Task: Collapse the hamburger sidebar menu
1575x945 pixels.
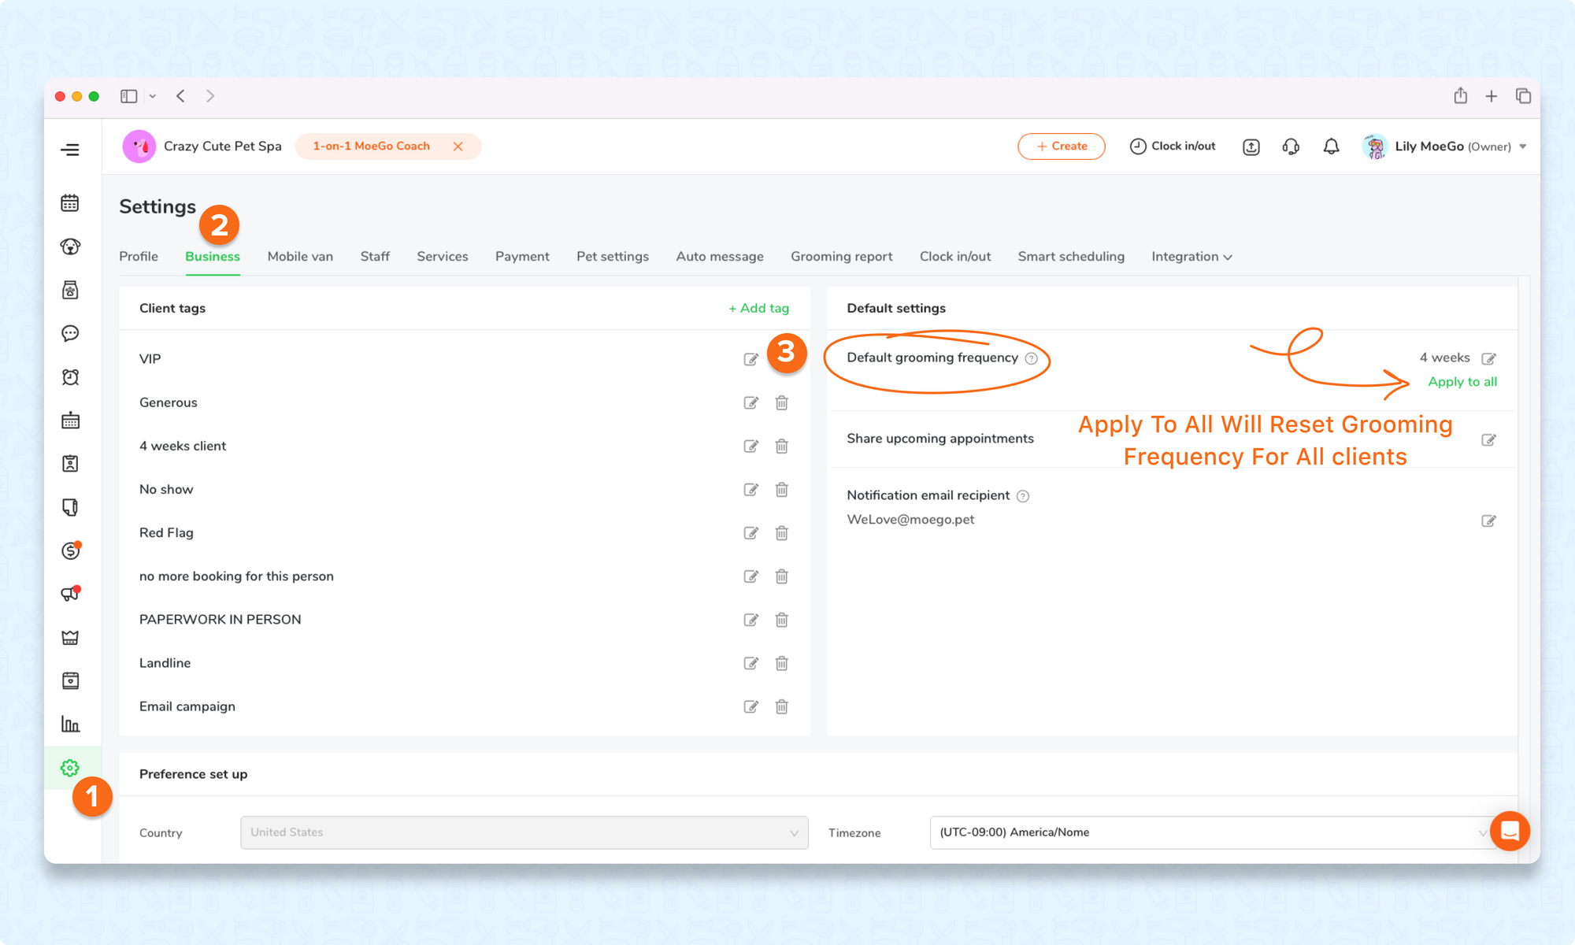Action: [70, 150]
